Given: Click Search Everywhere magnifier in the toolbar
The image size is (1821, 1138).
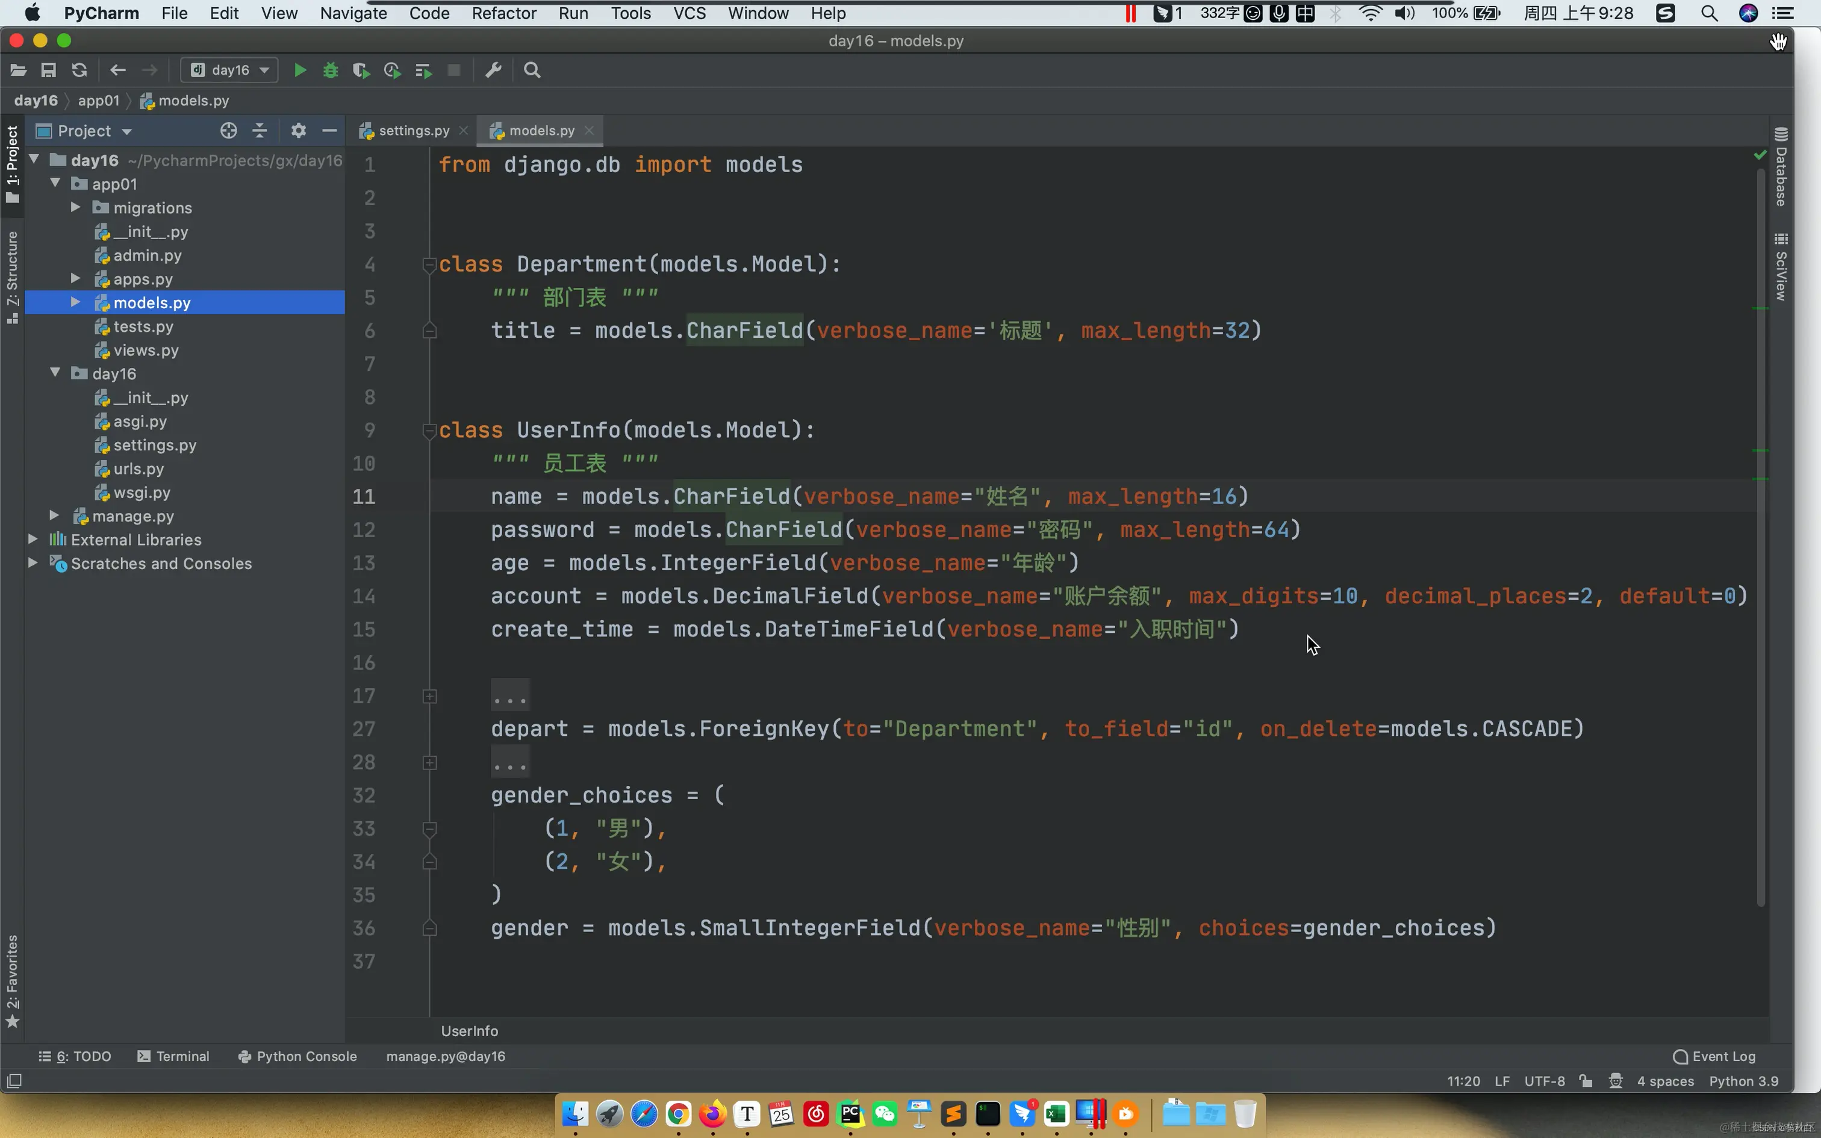Looking at the screenshot, I should click(532, 70).
